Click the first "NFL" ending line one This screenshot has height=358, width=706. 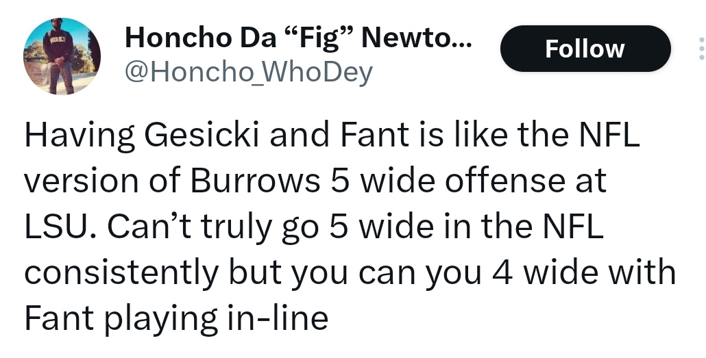click(x=609, y=135)
